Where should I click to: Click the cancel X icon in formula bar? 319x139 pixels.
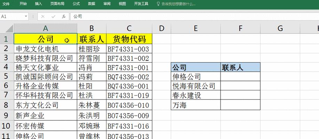(43, 17)
